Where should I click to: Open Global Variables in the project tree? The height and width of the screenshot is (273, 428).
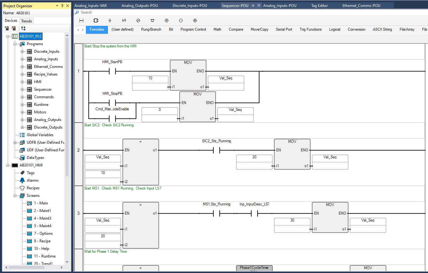(40, 135)
